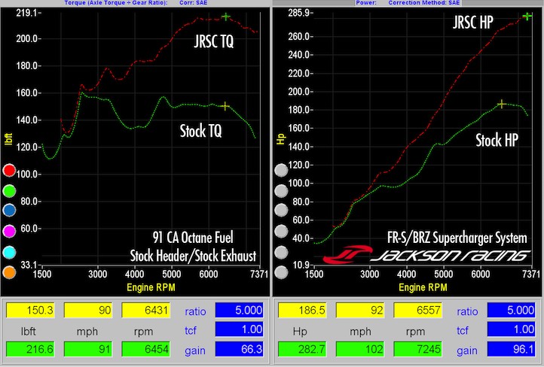The width and height of the screenshot is (544, 367).
Task: Click the green crosshair marker on JRSC TQ
Action: tap(226, 17)
